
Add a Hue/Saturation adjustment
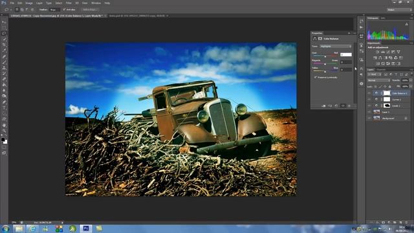375,58
